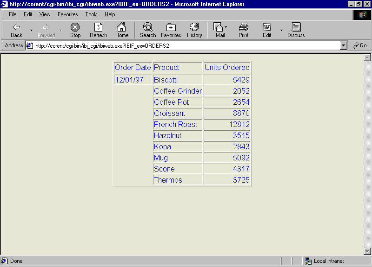Click the Coffee Grinder link
This screenshot has height=267, width=372.
pos(178,91)
